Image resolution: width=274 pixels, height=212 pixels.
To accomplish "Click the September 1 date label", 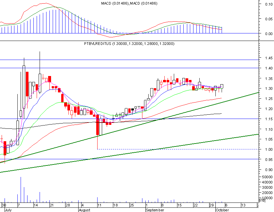I will (x=146, y=205).
